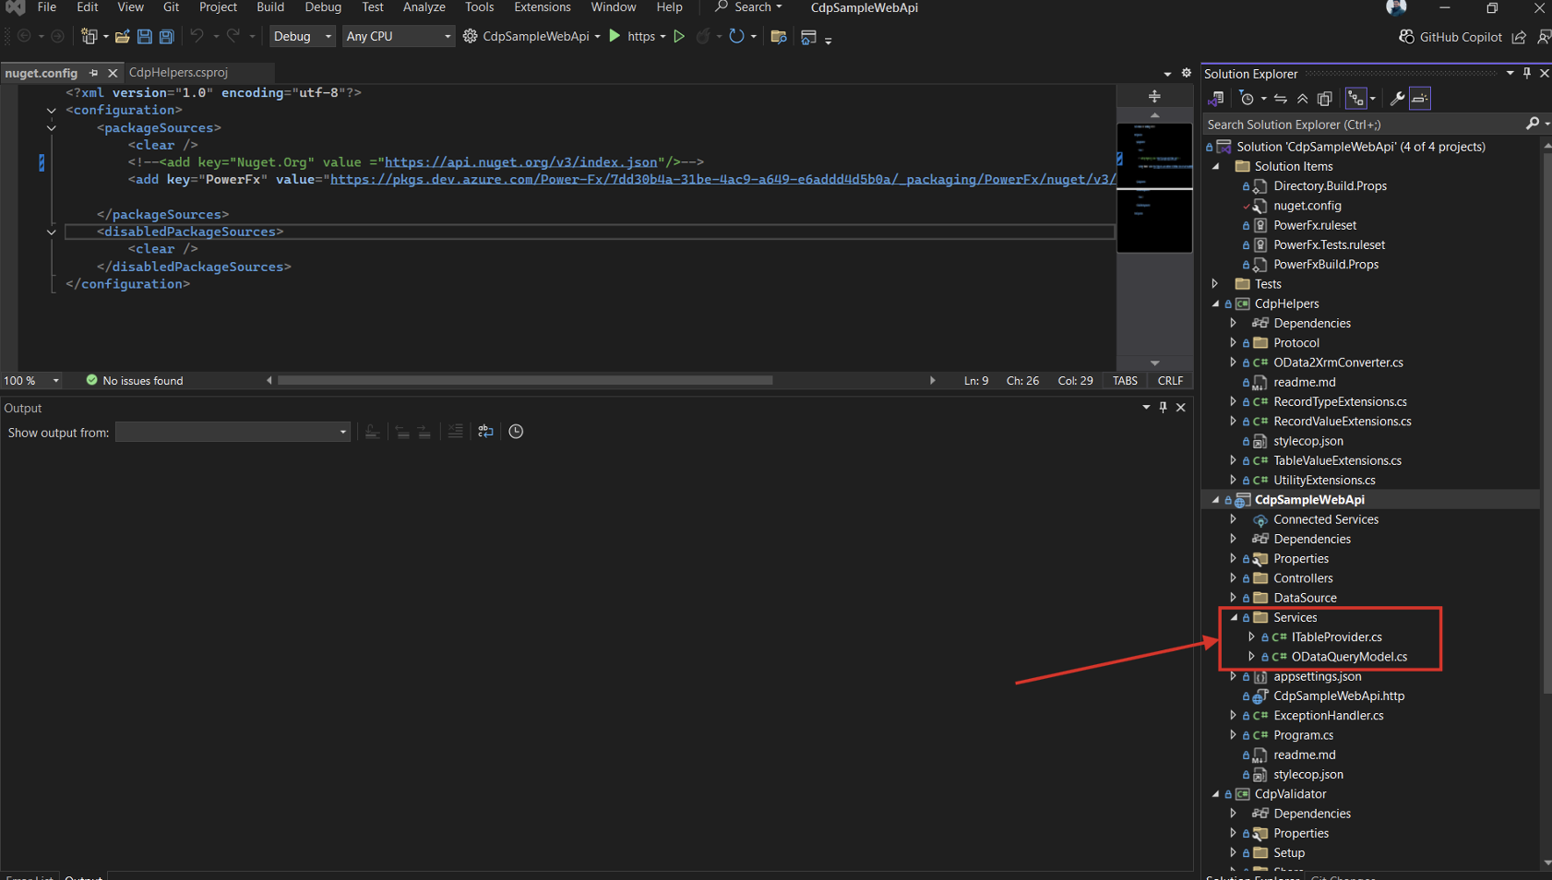
Task: Toggle word wrap in Output panel
Action: (x=485, y=432)
